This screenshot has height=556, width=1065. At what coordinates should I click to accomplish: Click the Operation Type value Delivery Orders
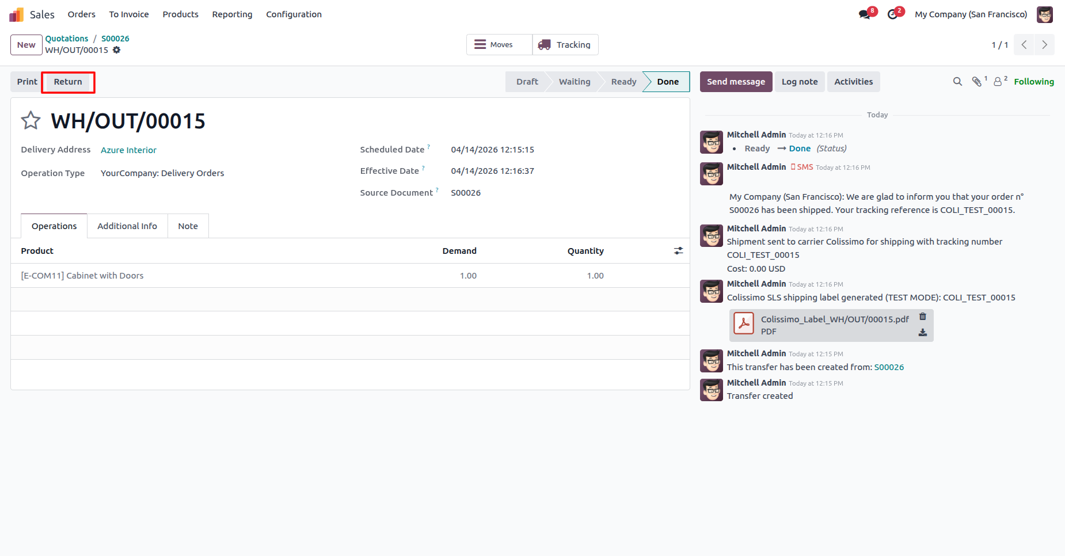click(162, 173)
